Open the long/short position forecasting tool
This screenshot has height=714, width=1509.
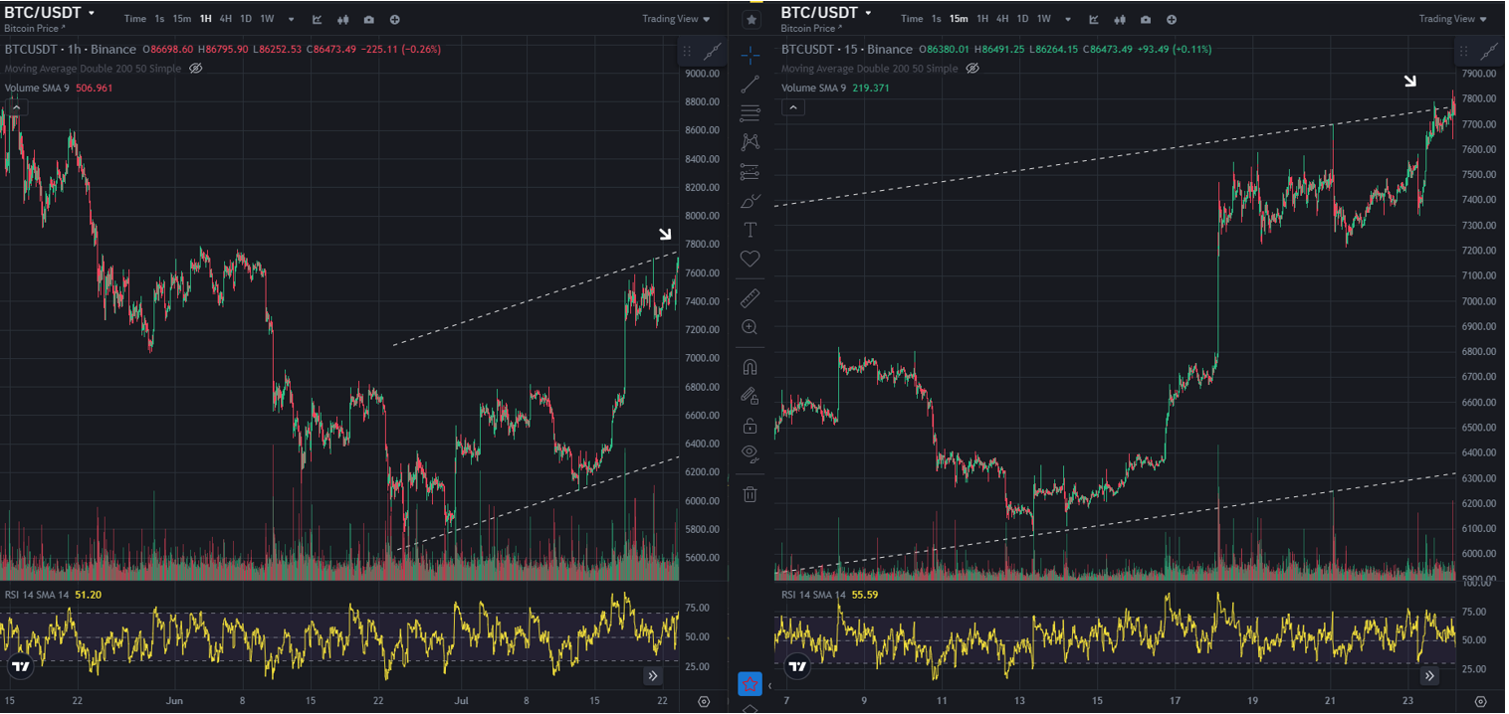(751, 171)
